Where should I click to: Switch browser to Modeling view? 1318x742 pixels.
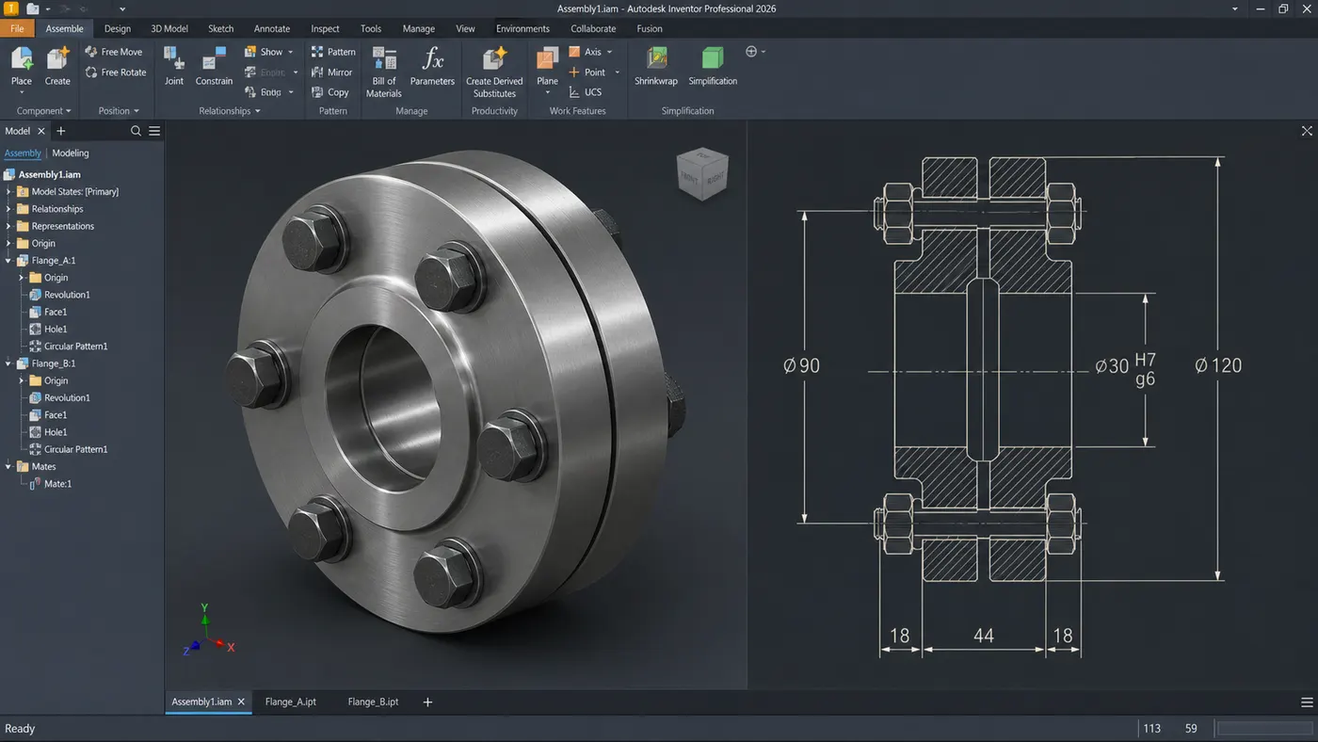tap(71, 153)
